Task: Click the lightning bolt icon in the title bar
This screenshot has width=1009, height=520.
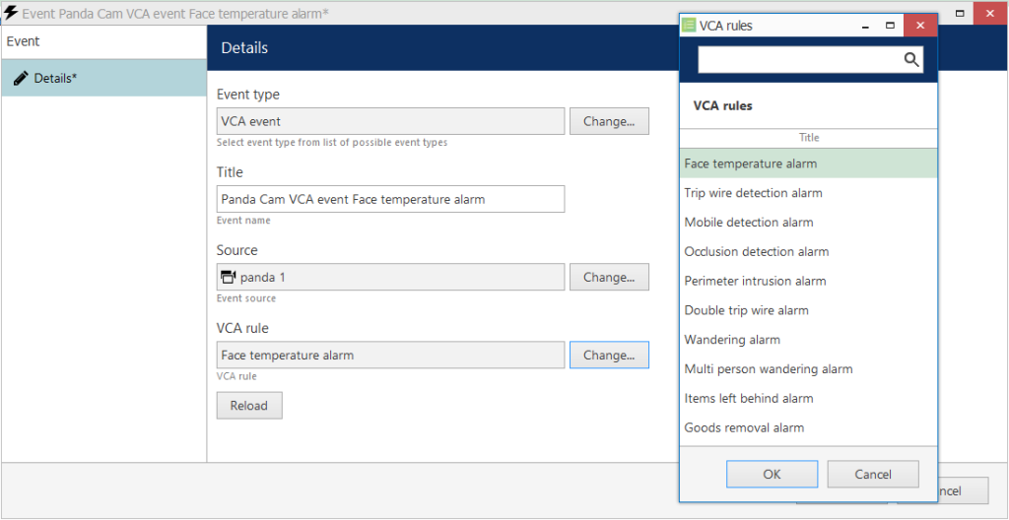Action: (x=11, y=12)
